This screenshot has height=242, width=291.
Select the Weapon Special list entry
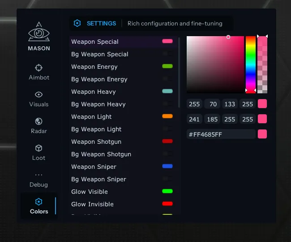pos(95,42)
